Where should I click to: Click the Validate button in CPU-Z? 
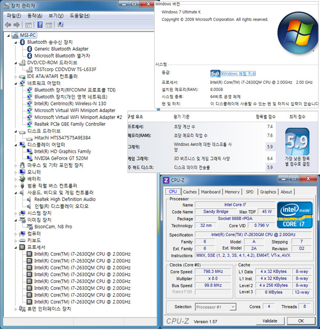[270, 321]
